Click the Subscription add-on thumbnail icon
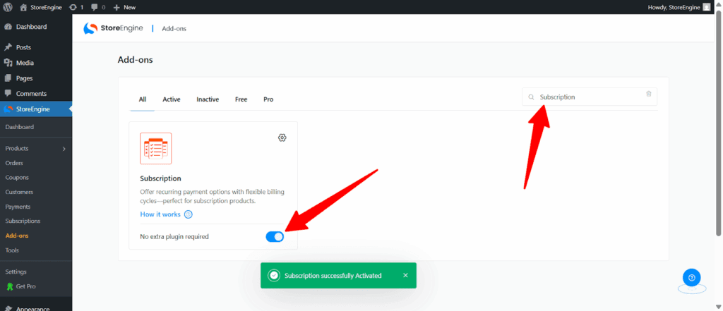 coord(156,148)
